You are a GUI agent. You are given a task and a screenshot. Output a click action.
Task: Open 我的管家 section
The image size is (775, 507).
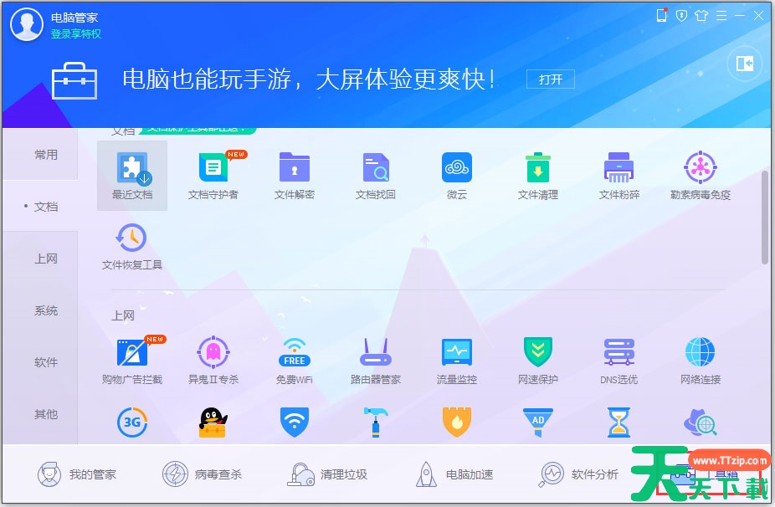tap(77, 474)
